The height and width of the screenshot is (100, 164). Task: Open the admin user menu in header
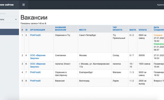point(160,5)
